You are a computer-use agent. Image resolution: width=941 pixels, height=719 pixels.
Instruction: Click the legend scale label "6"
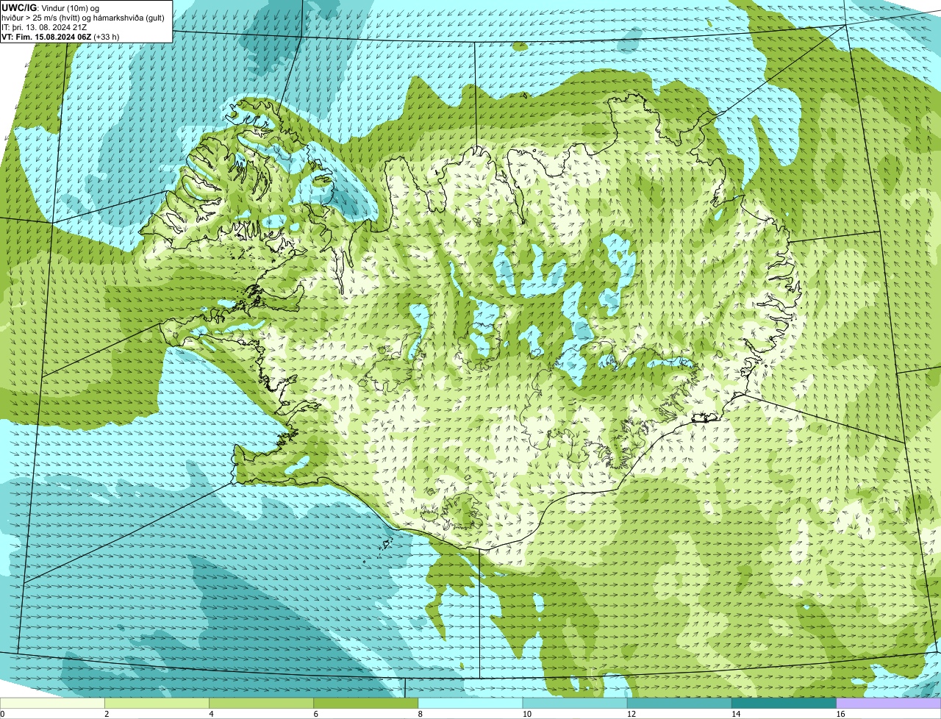tap(316, 714)
